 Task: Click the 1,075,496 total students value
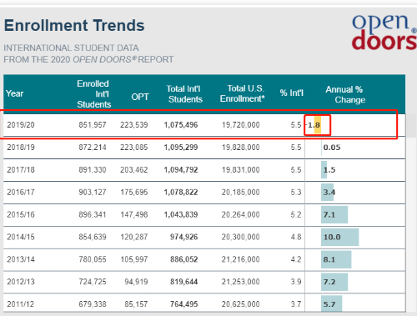[181, 125]
